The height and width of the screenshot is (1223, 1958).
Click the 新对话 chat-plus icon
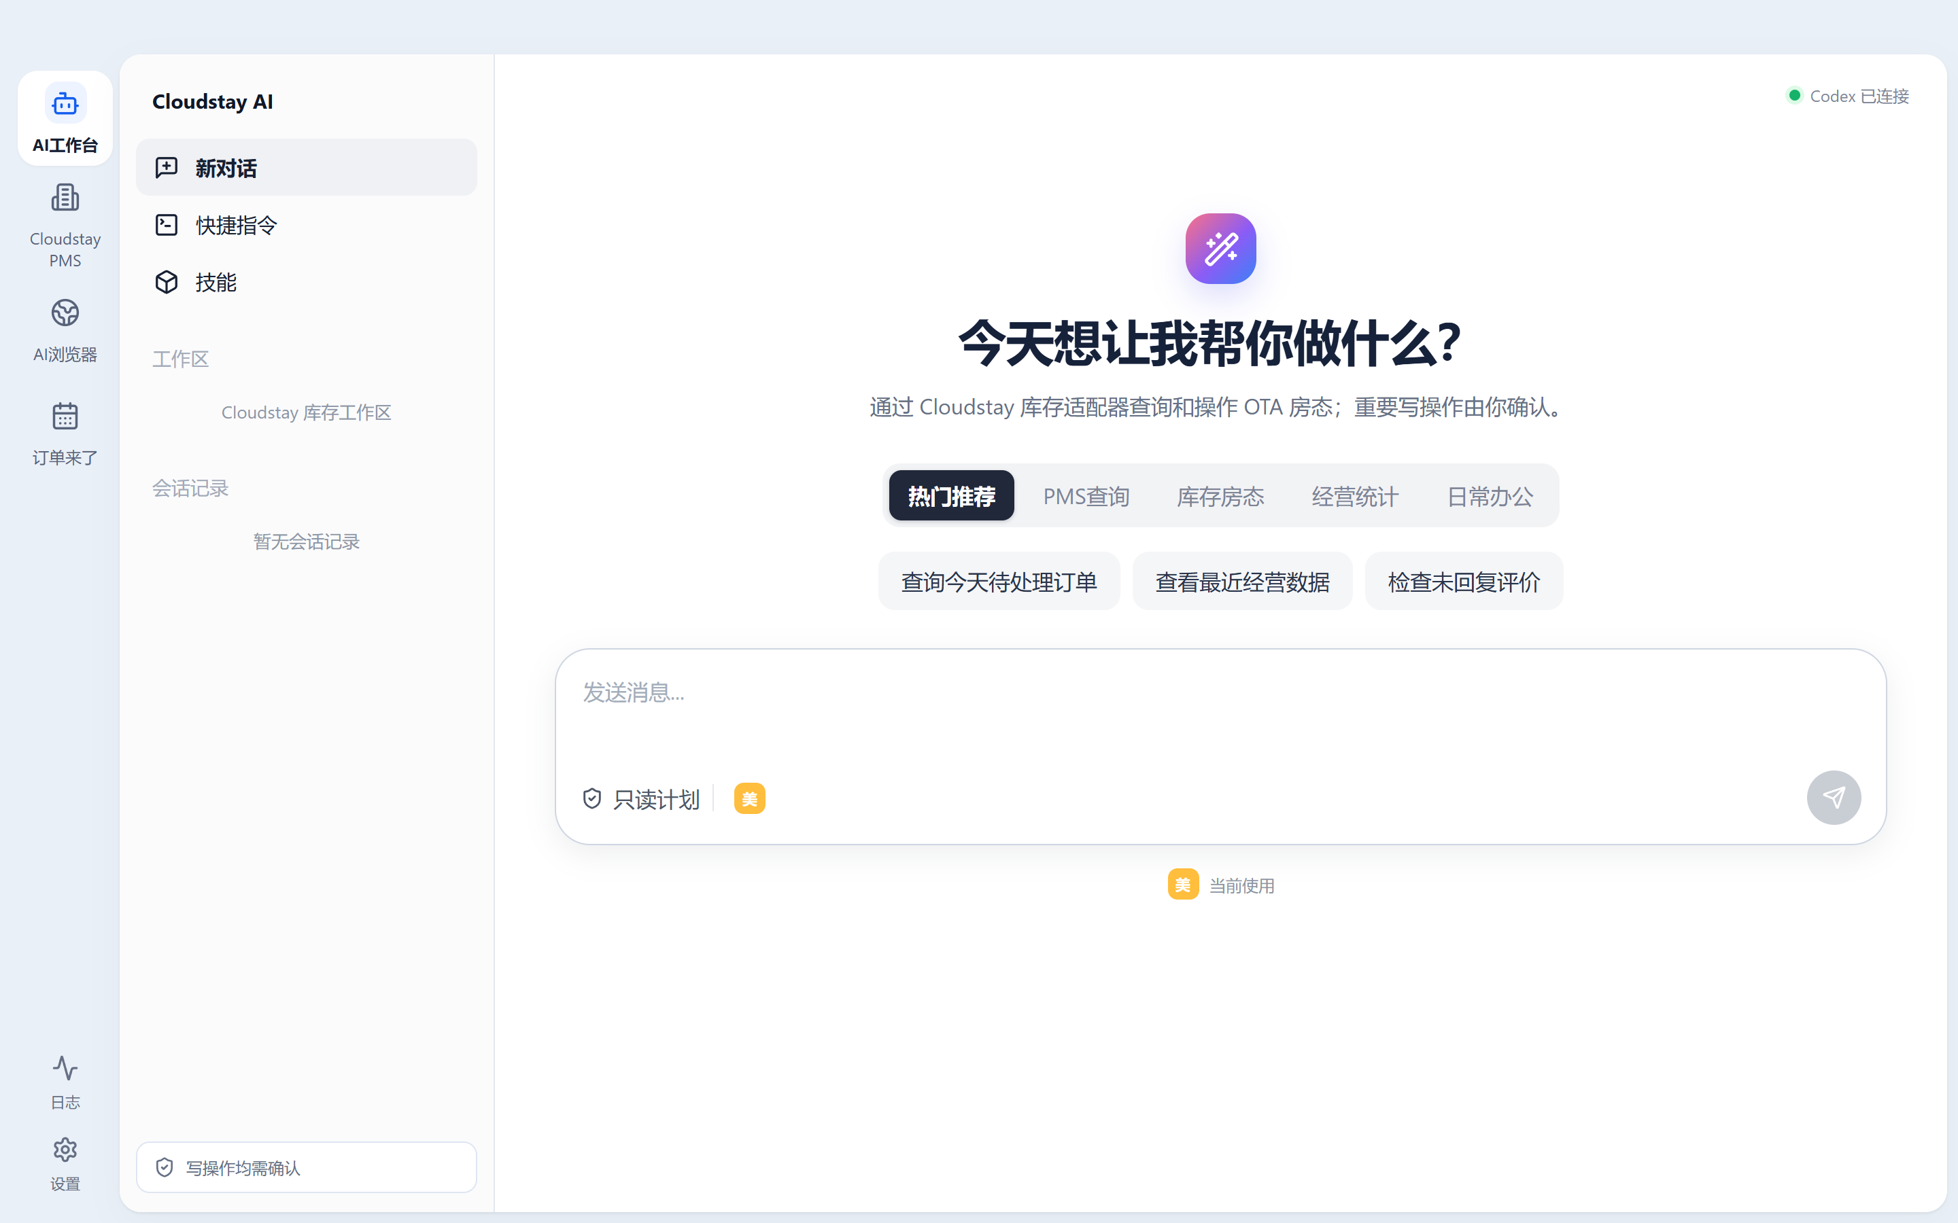click(x=167, y=167)
